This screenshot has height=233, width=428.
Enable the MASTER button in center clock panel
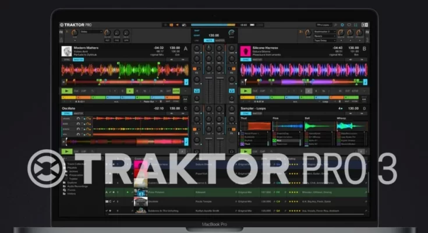coord(221,40)
